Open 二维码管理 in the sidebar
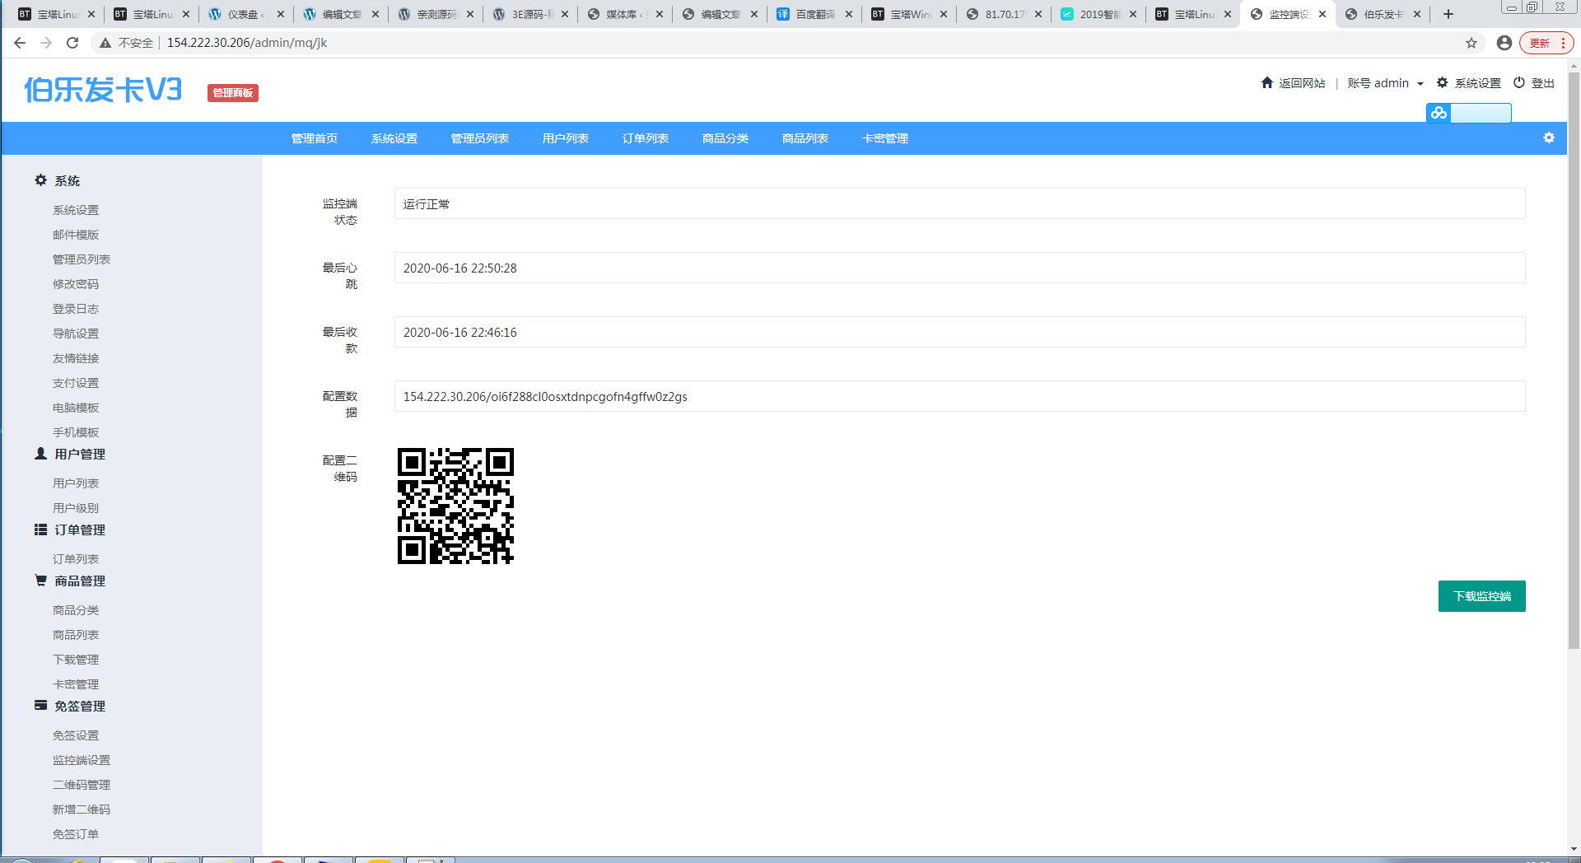 (82, 785)
